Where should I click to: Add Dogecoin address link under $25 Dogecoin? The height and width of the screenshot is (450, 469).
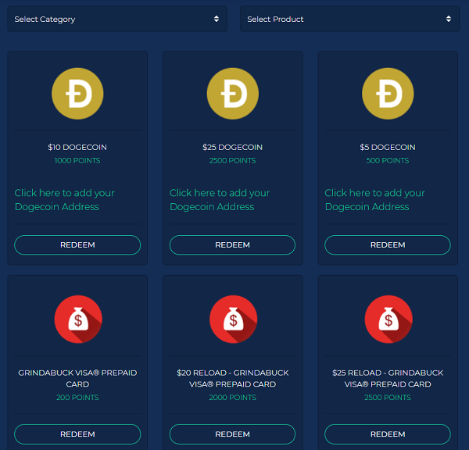click(220, 200)
